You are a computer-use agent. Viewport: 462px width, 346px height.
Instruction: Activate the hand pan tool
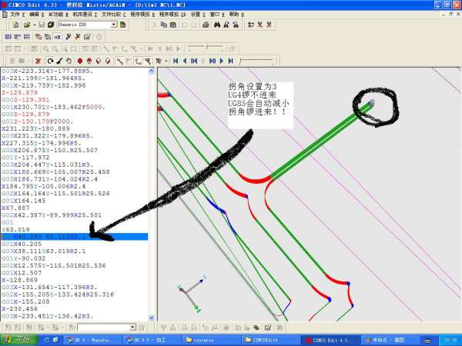[69, 61]
